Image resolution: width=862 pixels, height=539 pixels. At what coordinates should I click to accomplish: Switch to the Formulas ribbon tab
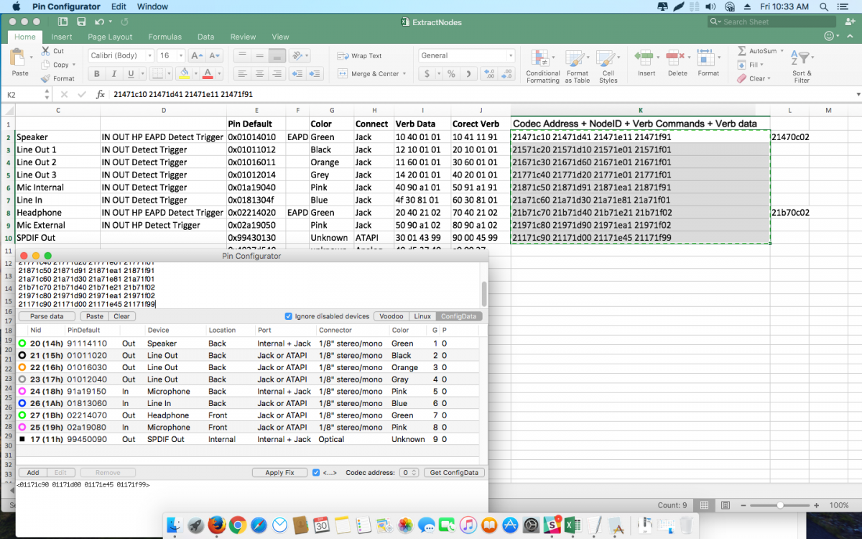[x=164, y=37]
